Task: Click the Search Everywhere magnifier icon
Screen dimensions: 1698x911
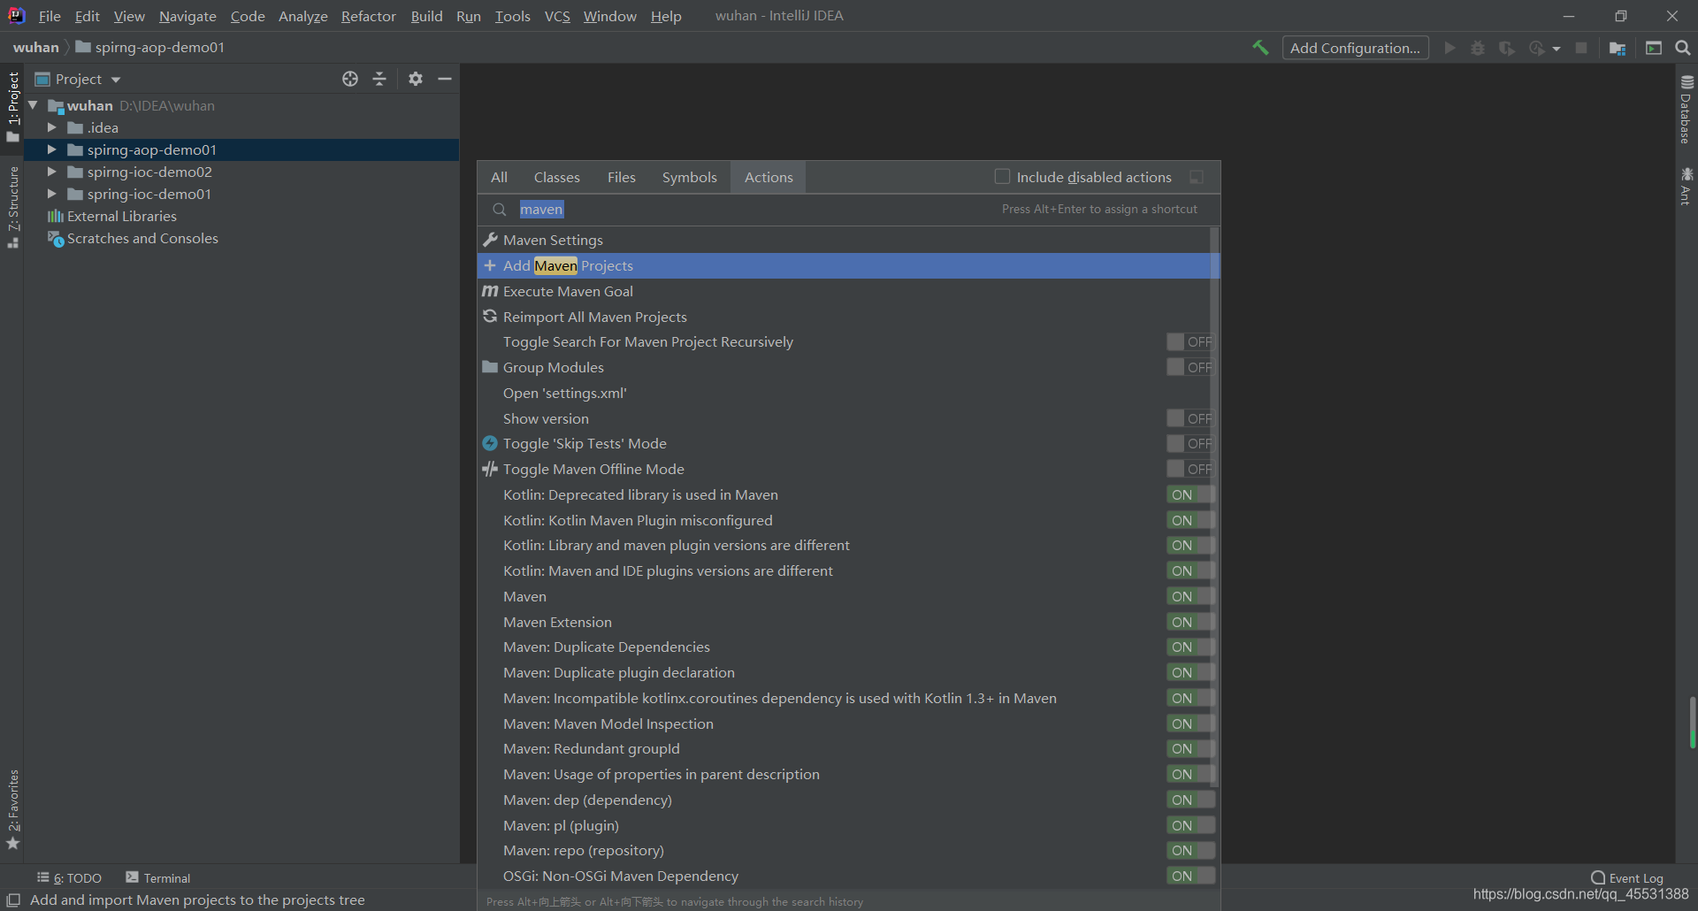Action: tap(1683, 48)
